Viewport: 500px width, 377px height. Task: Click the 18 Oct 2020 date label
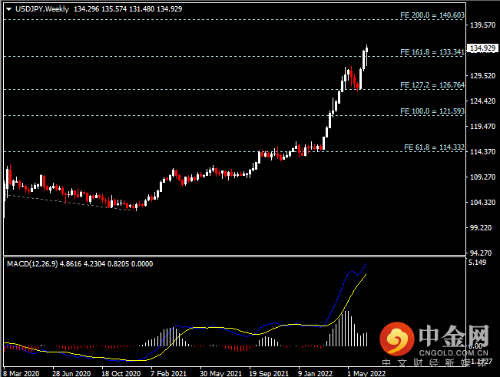pyautogui.click(x=121, y=373)
